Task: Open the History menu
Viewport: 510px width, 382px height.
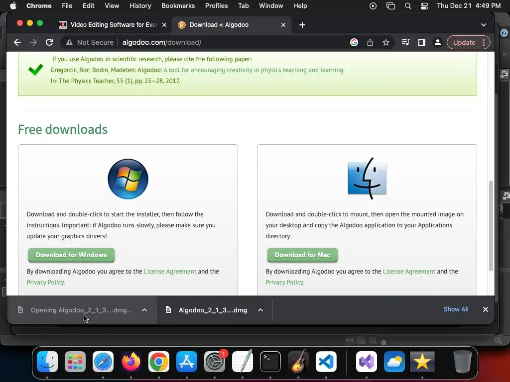Action: [140, 5]
